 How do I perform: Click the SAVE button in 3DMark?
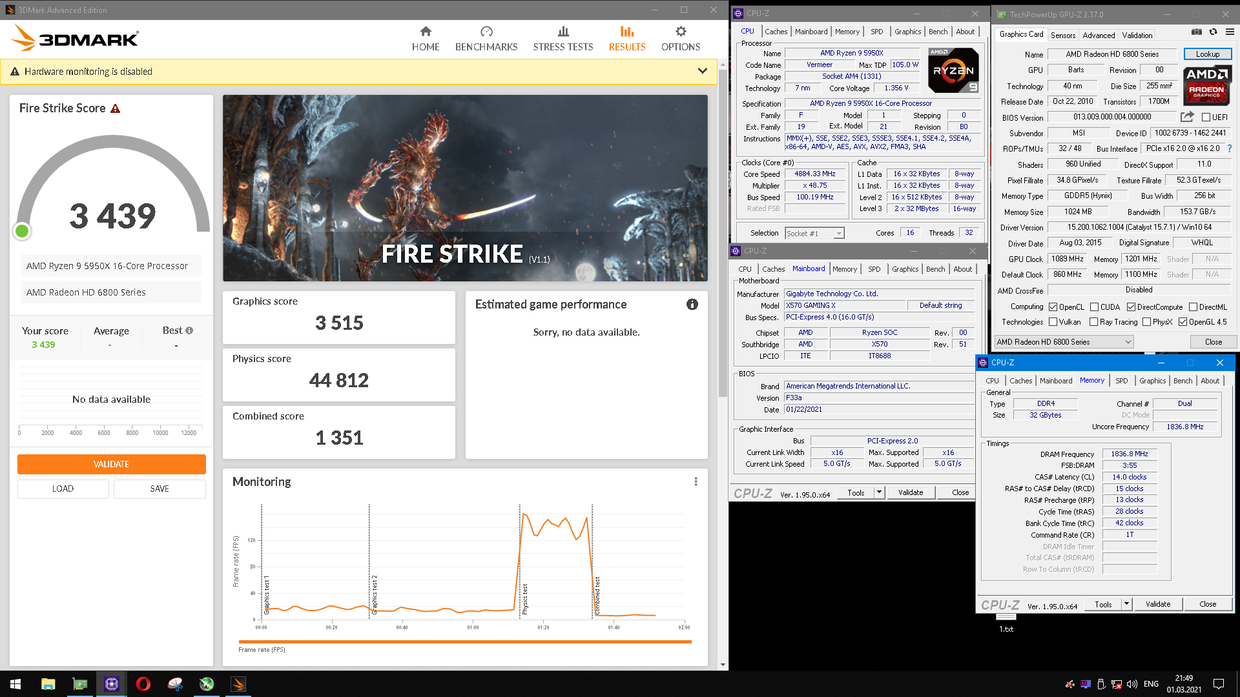pos(160,489)
